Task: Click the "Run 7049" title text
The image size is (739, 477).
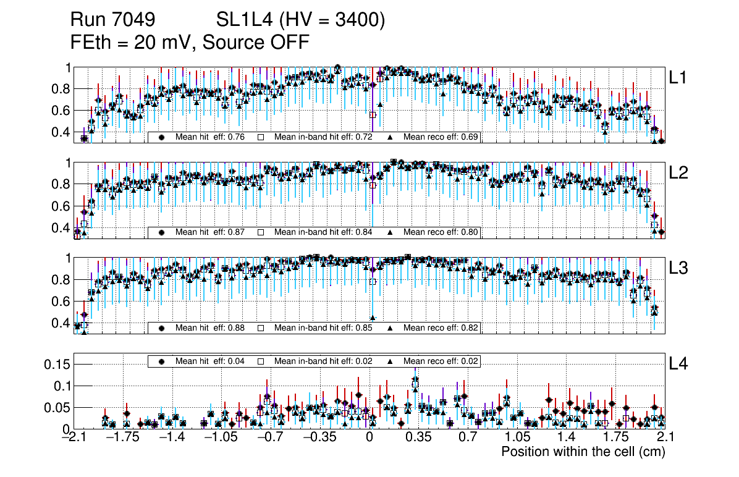Action: point(112,20)
